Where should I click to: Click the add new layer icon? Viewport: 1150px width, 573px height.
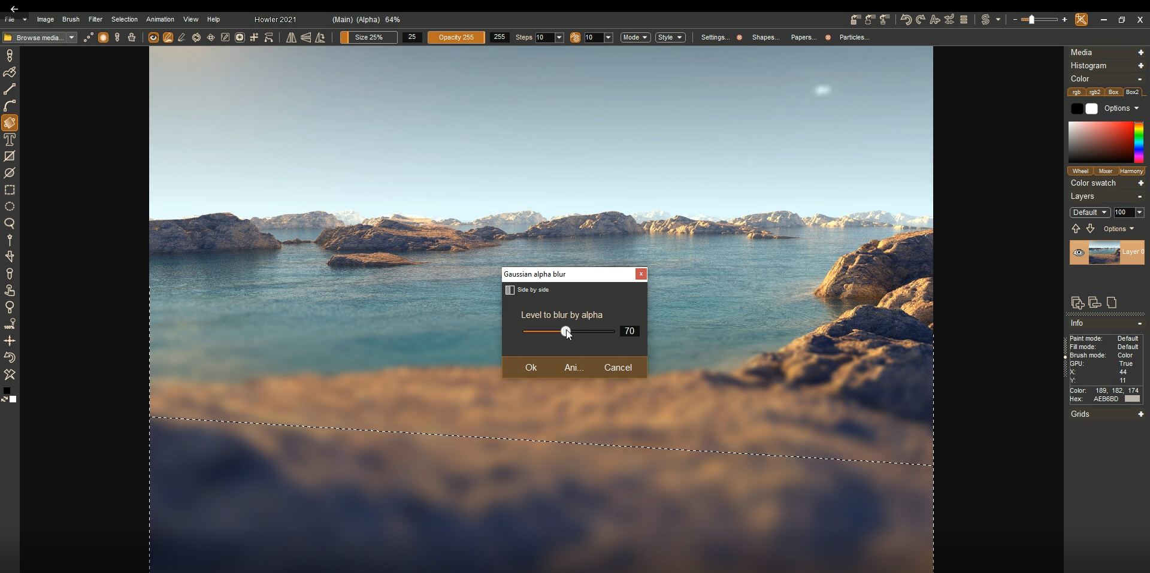click(1078, 302)
